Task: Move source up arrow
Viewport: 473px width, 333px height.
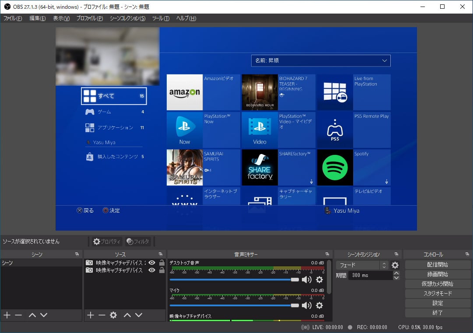Action: [127, 315]
